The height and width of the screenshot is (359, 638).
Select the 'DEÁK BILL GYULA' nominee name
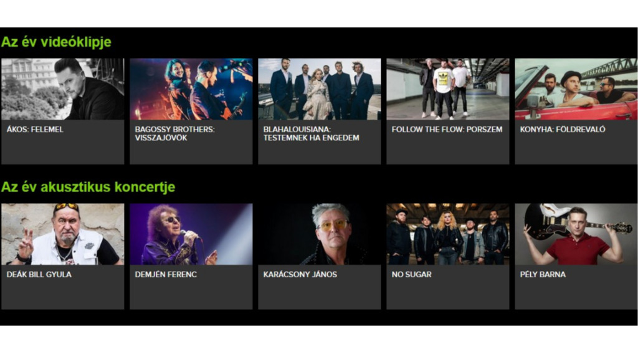(x=39, y=274)
